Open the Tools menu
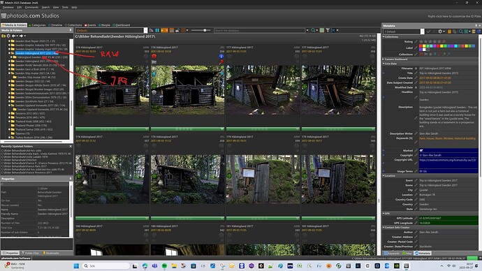 click(x=65, y=7)
